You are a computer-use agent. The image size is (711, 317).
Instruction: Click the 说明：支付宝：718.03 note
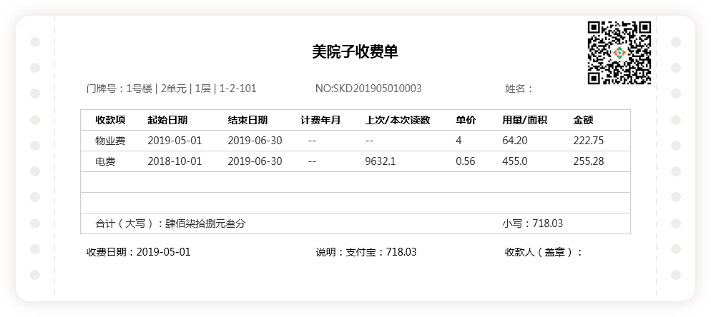[366, 252]
